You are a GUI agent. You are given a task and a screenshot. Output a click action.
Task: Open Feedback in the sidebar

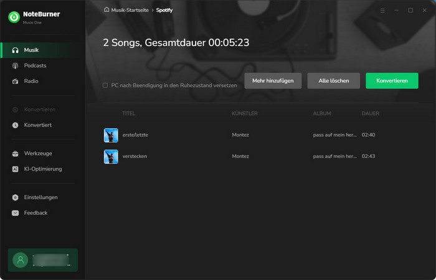[x=43, y=213]
